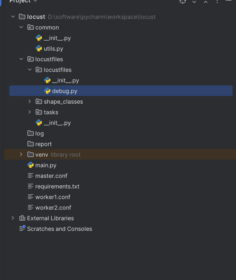Click the text file icon beside master.conf
The width and height of the screenshot is (236, 280).
[x=30, y=176]
